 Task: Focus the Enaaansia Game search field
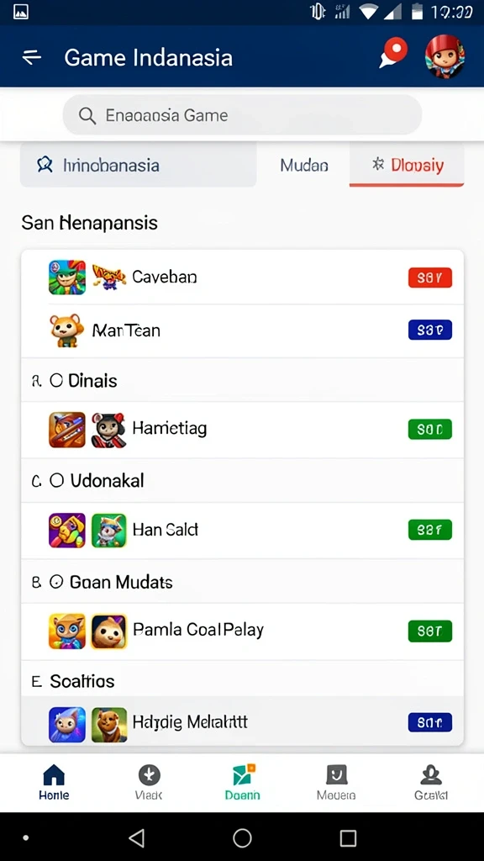[242, 115]
